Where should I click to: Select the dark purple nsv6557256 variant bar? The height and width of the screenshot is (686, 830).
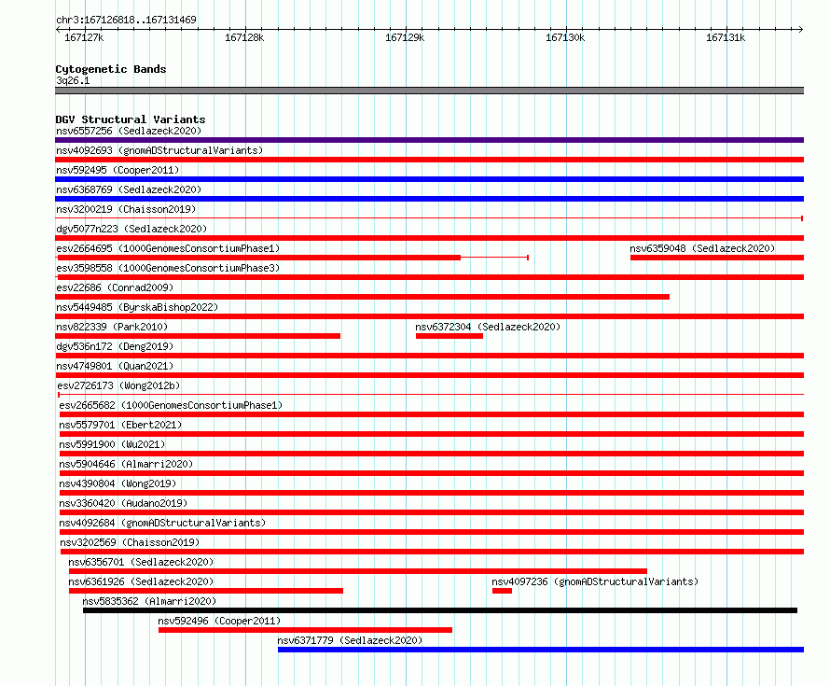[x=429, y=140]
